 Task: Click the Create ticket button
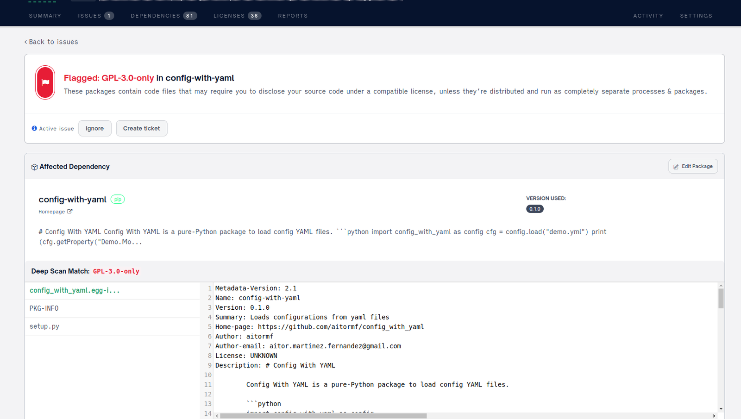click(x=141, y=128)
